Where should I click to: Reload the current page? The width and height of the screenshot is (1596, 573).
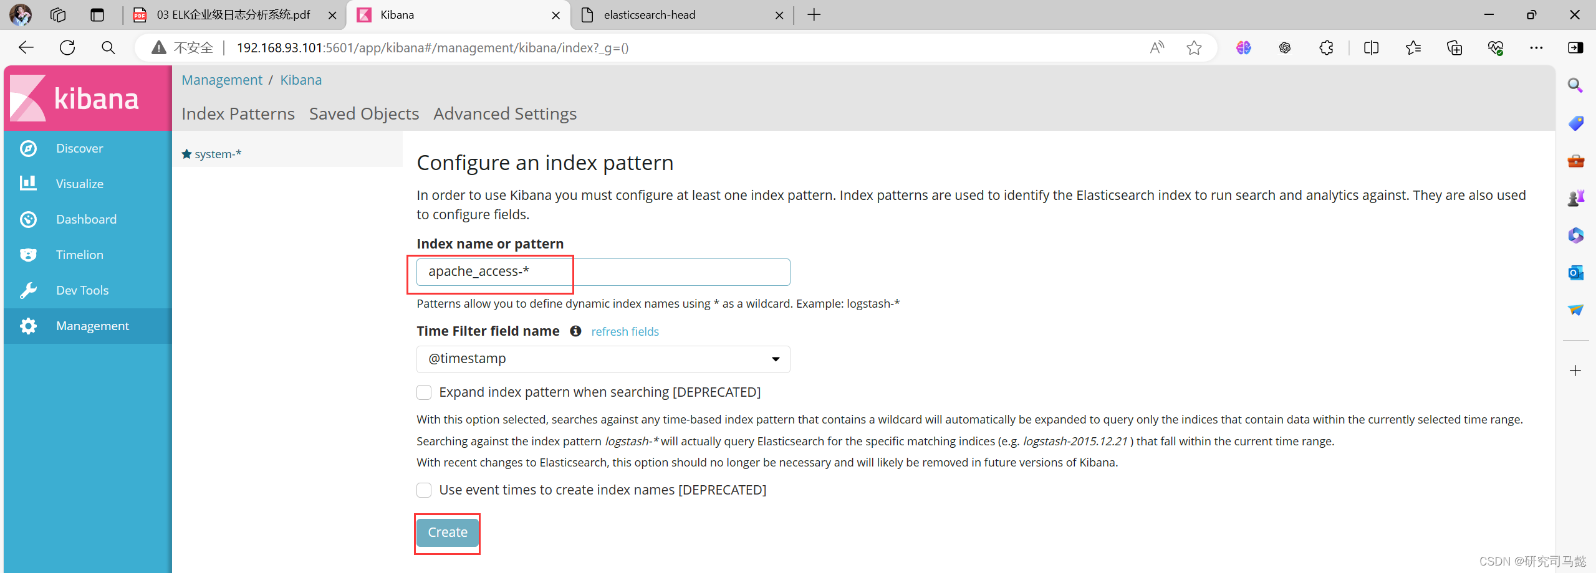click(x=67, y=48)
